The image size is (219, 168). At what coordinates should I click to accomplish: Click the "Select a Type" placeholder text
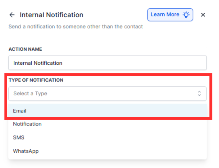(30, 94)
